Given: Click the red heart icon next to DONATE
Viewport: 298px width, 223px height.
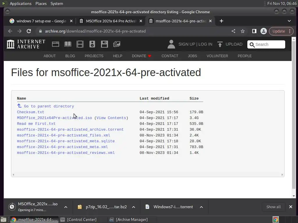Looking at the screenshot, I should tap(150, 56).
